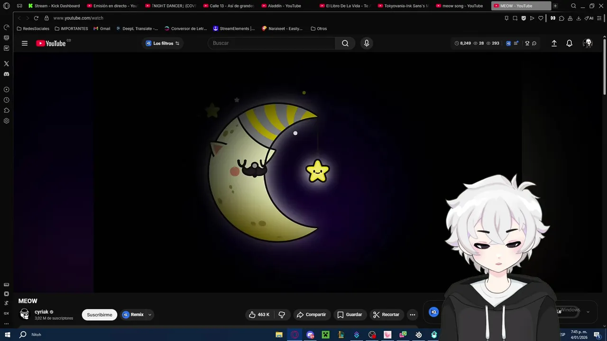Open extensions cube in the sidebar
Screen dimensions: 607x341
point(6,110)
